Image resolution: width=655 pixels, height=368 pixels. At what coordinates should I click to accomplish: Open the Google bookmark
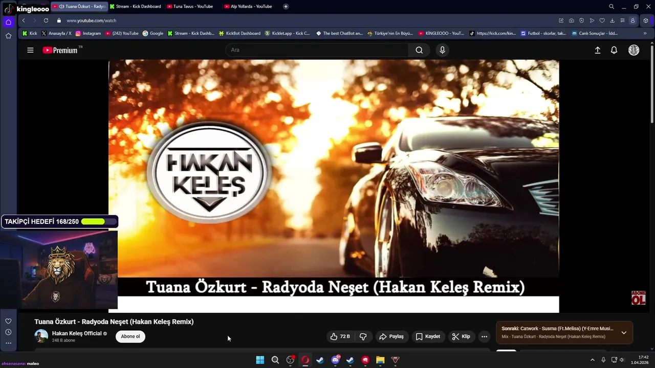coord(153,33)
